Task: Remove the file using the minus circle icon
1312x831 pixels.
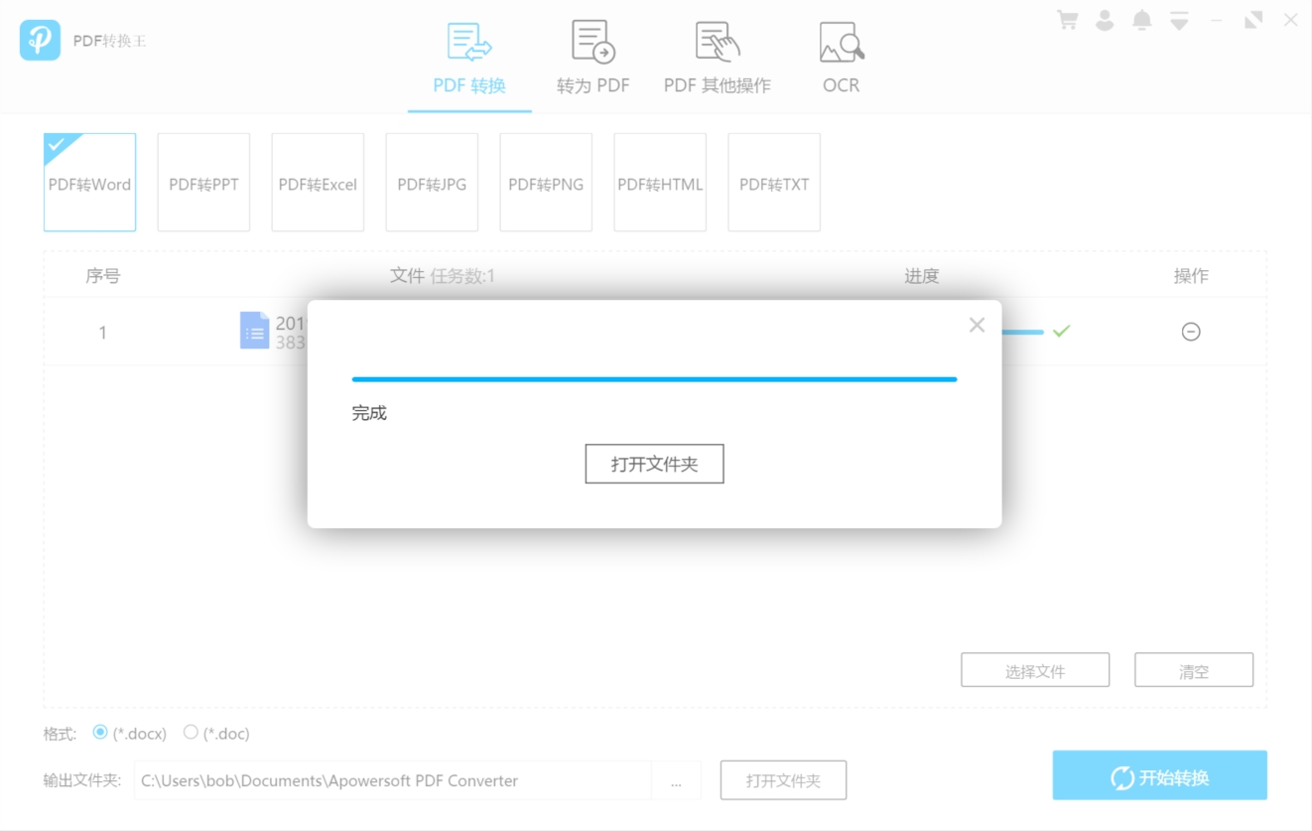Action: point(1191,332)
